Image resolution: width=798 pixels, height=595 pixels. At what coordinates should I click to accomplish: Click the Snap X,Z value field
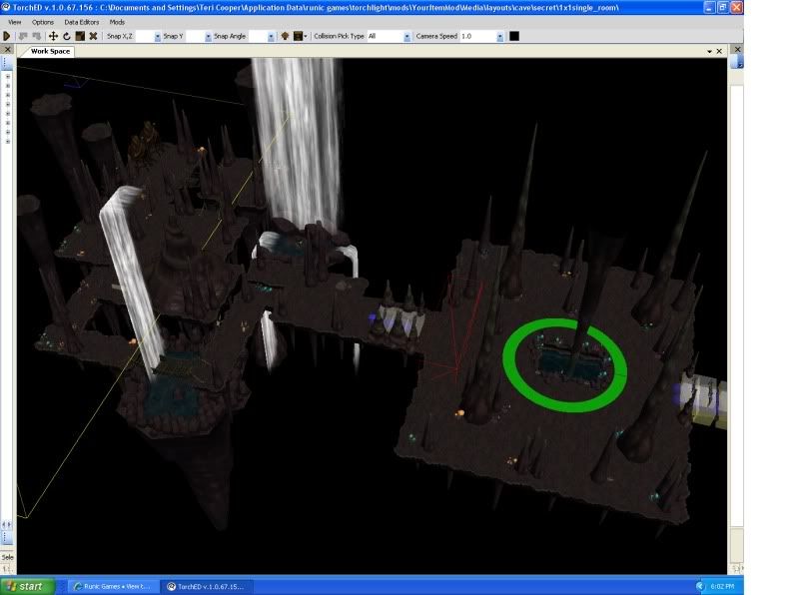[145, 37]
